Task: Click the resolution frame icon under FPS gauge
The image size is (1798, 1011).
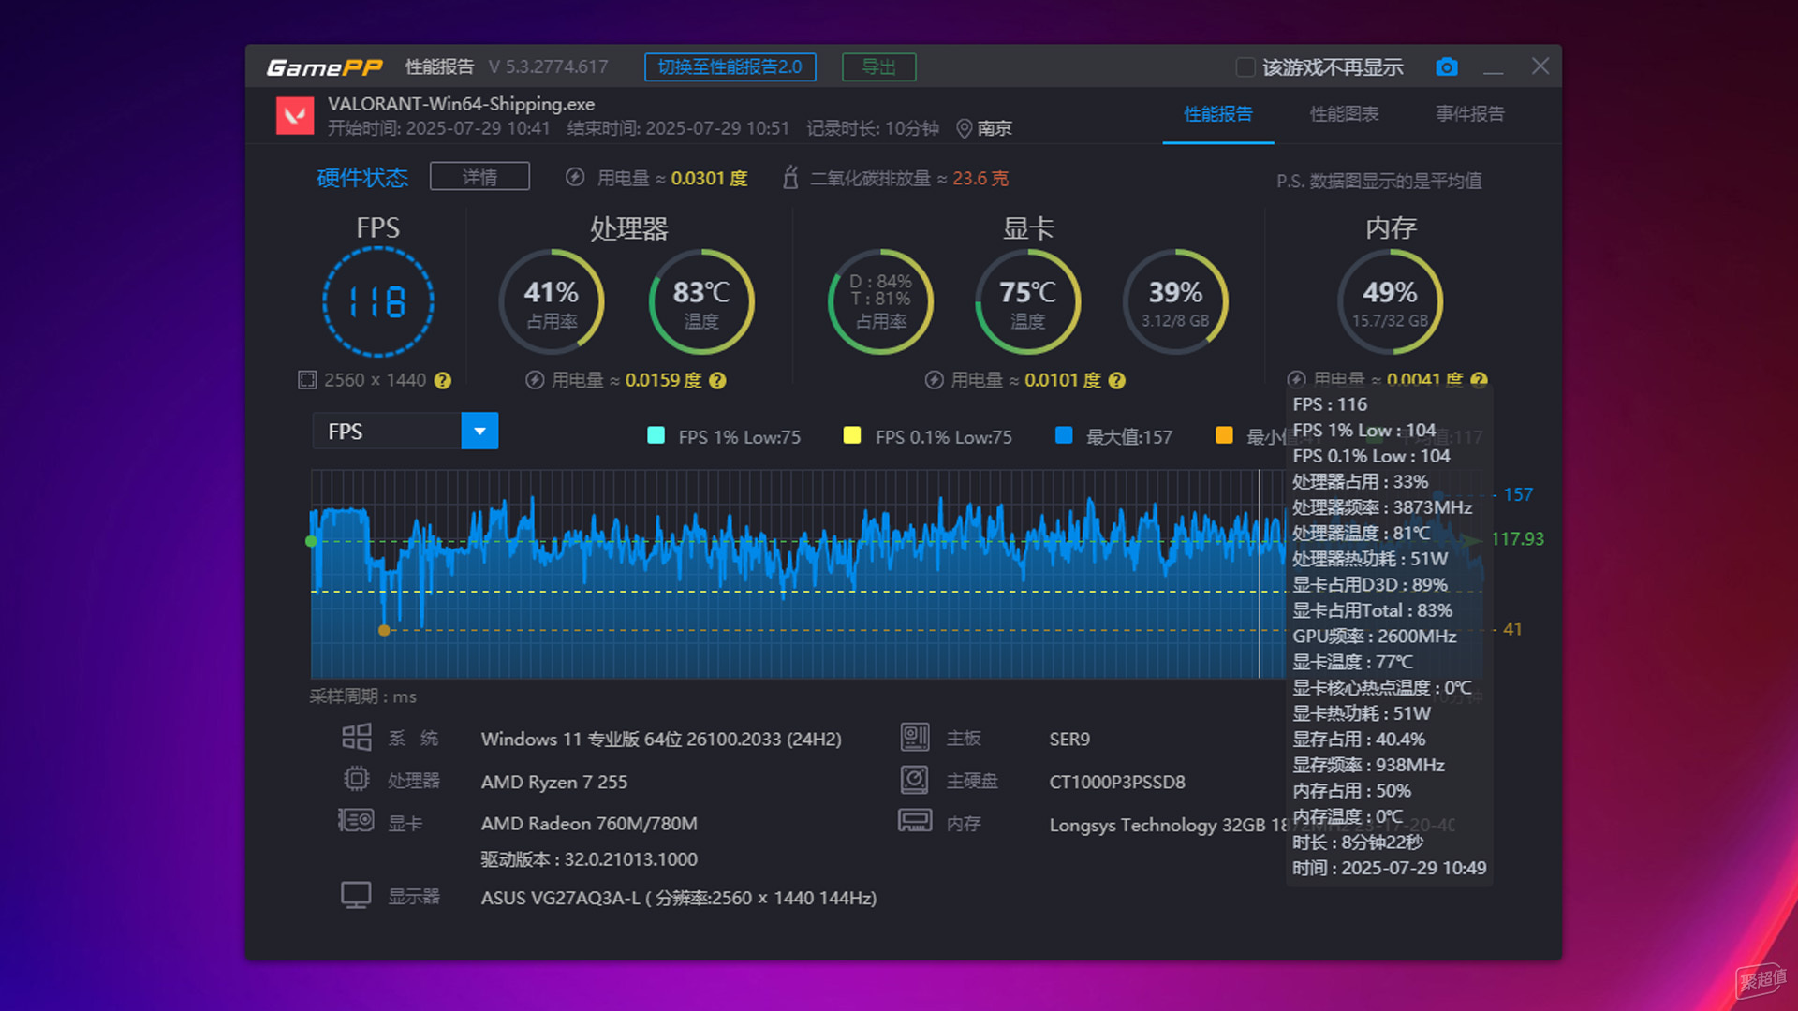Action: (x=307, y=380)
